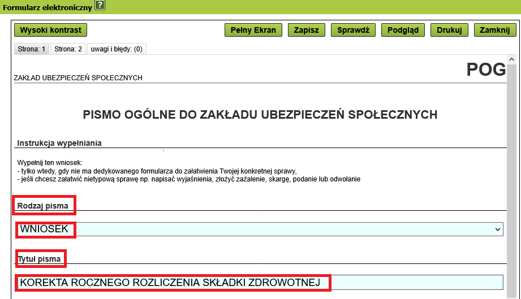
Task: Click the Rodzaj pisma section label
Action: pos(42,206)
